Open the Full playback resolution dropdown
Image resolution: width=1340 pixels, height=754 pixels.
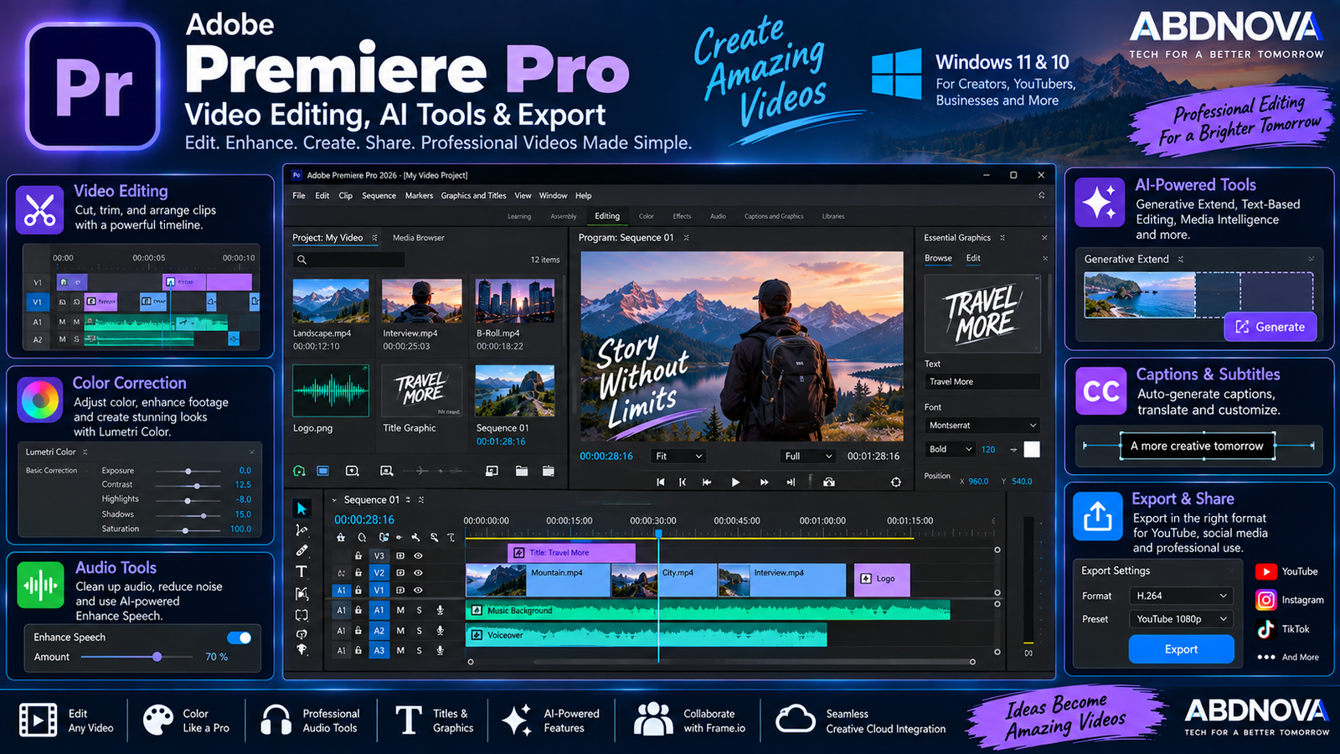point(807,456)
